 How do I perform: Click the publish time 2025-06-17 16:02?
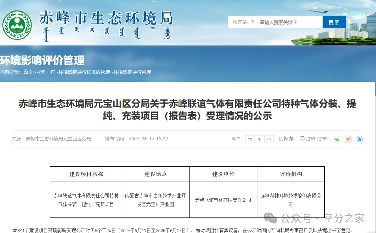148,139
